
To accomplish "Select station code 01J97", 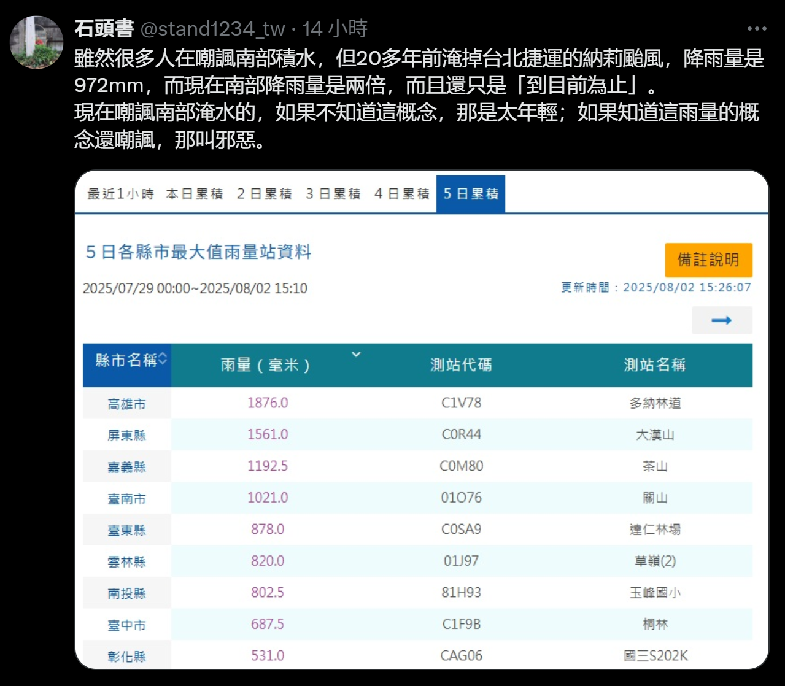I will 462,561.
